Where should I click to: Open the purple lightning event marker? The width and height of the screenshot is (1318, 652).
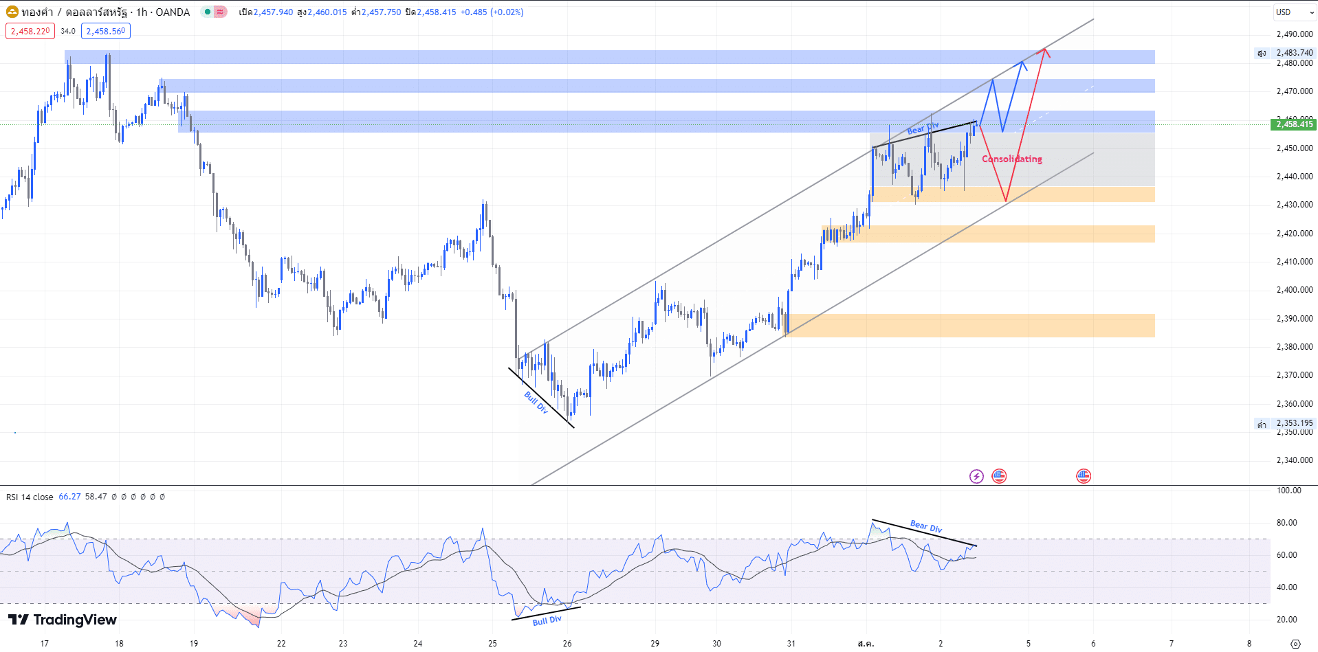pos(976,476)
